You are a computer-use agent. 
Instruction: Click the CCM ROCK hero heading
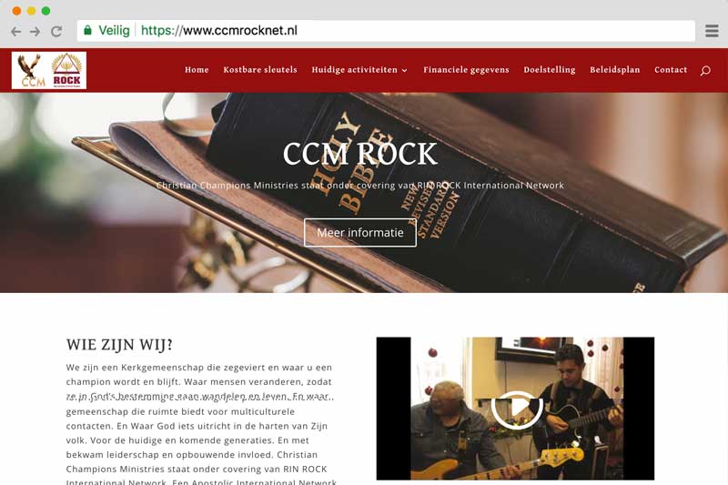coord(359,154)
